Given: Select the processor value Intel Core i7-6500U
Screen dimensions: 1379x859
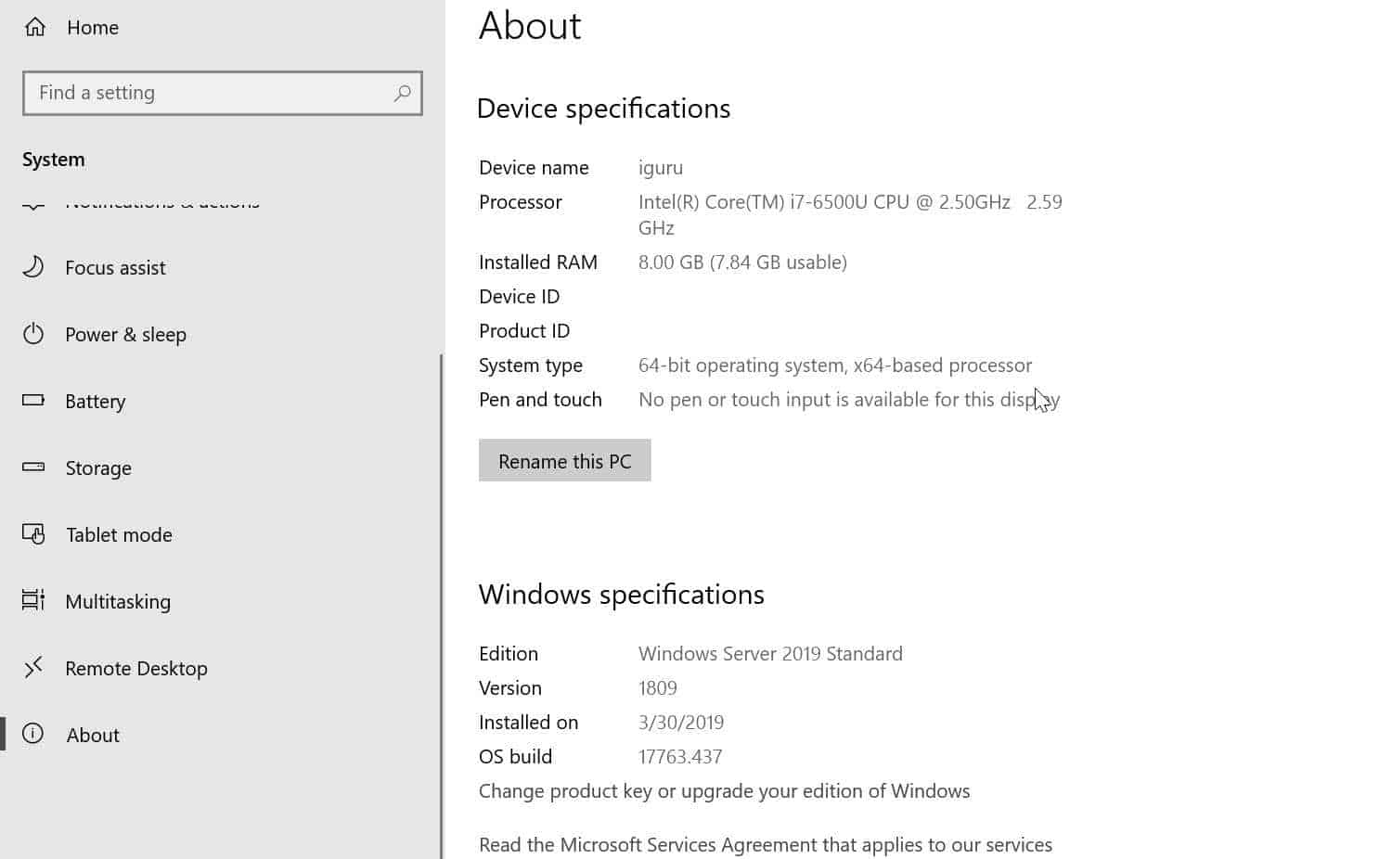Looking at the screenshot, I should [850, 214].
